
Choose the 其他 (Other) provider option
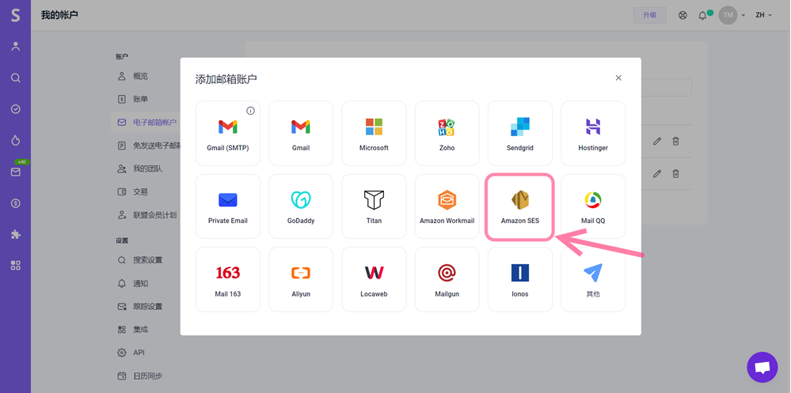[593, 279]
